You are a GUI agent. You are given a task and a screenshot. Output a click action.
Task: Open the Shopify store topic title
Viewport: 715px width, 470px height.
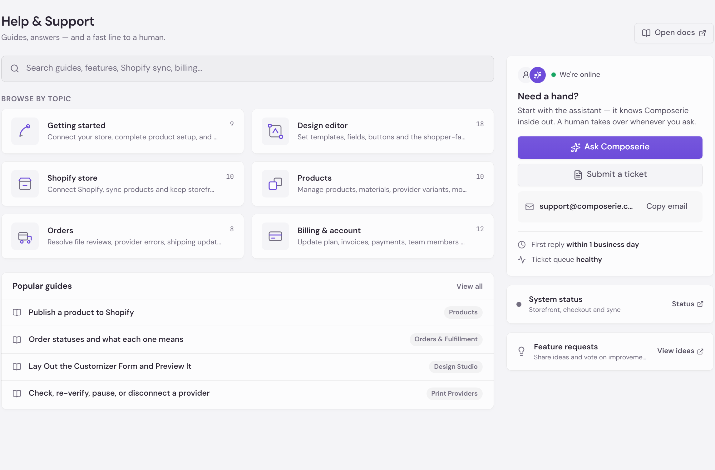click(x=72, y=178)
